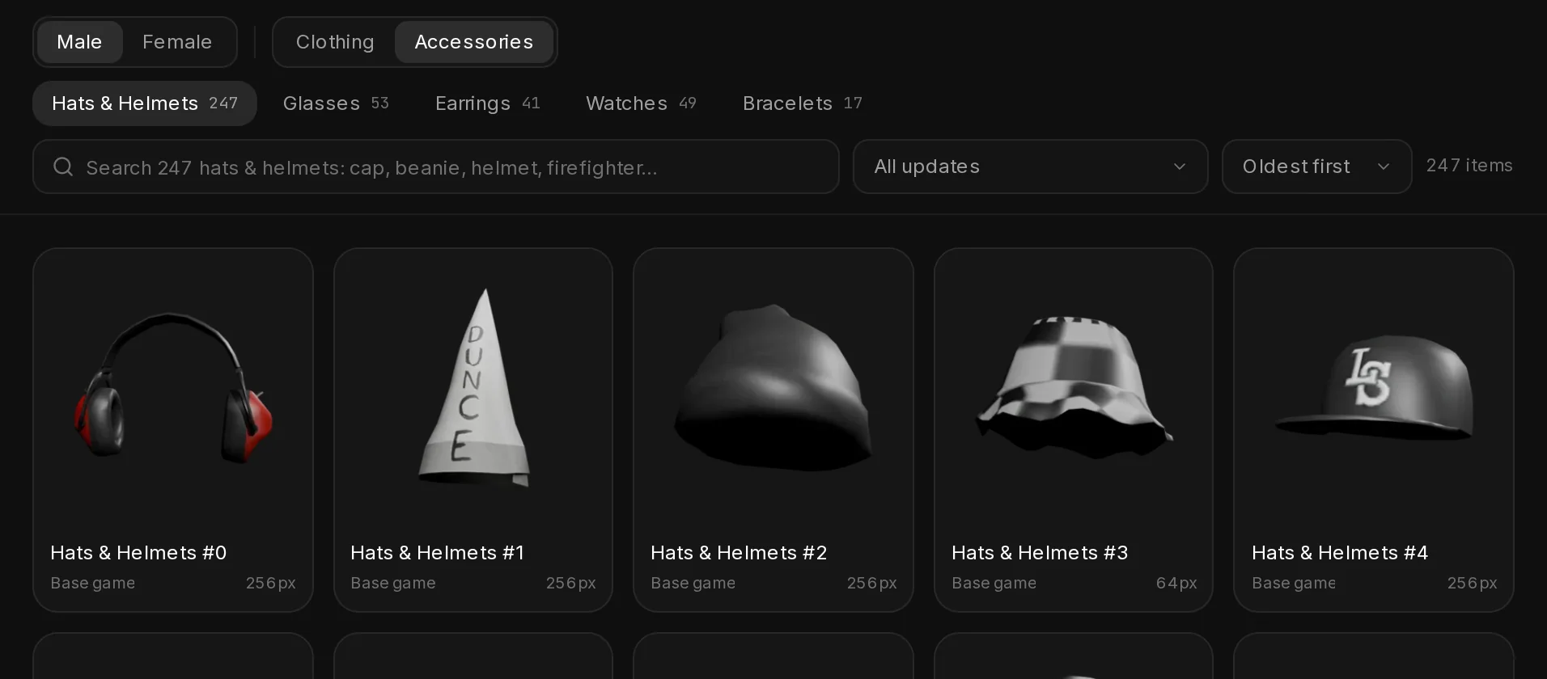The height and width of the screenshot is (679, 1547).
Task: Click the Oldest first chevron arrow
Action: (1384, 167)
